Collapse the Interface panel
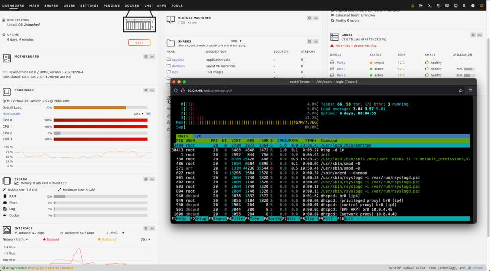 [x=152, y=228]
